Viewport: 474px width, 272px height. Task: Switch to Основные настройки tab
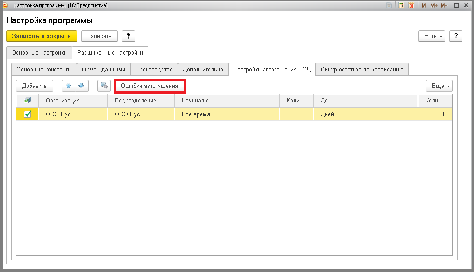point(39,53)
